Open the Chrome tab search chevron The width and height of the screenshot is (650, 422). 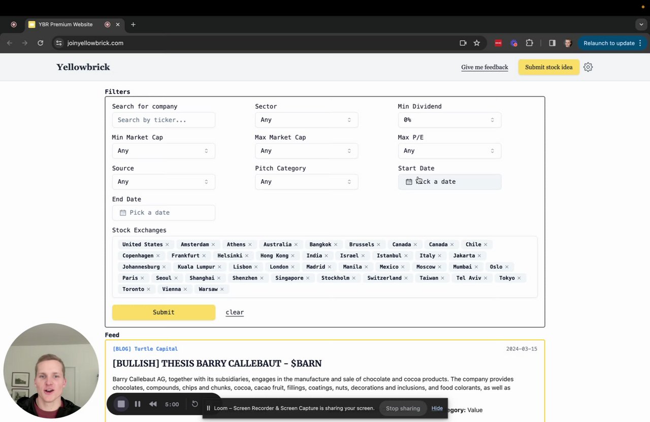pyautogui.click(x=641, y=24)
